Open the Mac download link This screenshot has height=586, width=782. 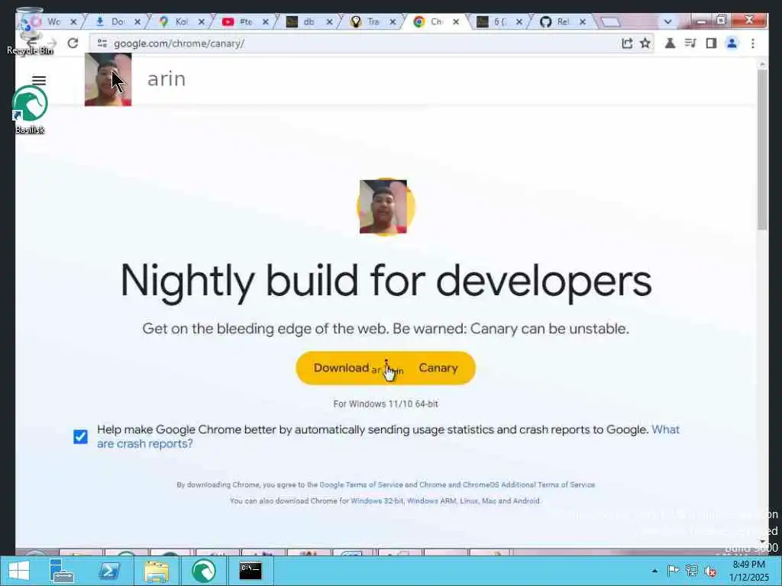[488, 501]
